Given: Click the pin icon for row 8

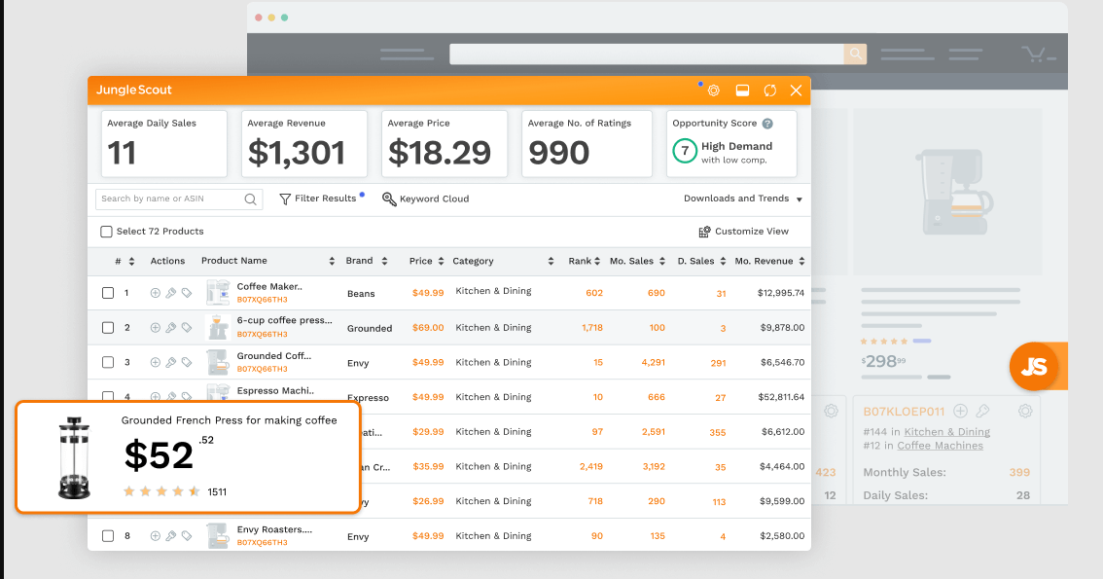Looking at the screenshot, I should tap(171, 536).
